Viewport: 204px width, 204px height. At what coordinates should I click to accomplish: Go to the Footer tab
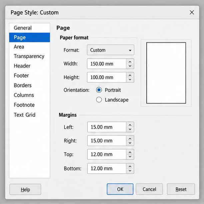pyautogui.click(x=30, y=75)
